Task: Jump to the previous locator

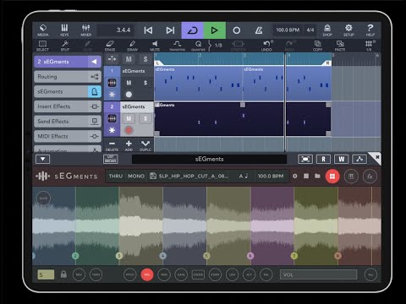Action: coord(148,30)
